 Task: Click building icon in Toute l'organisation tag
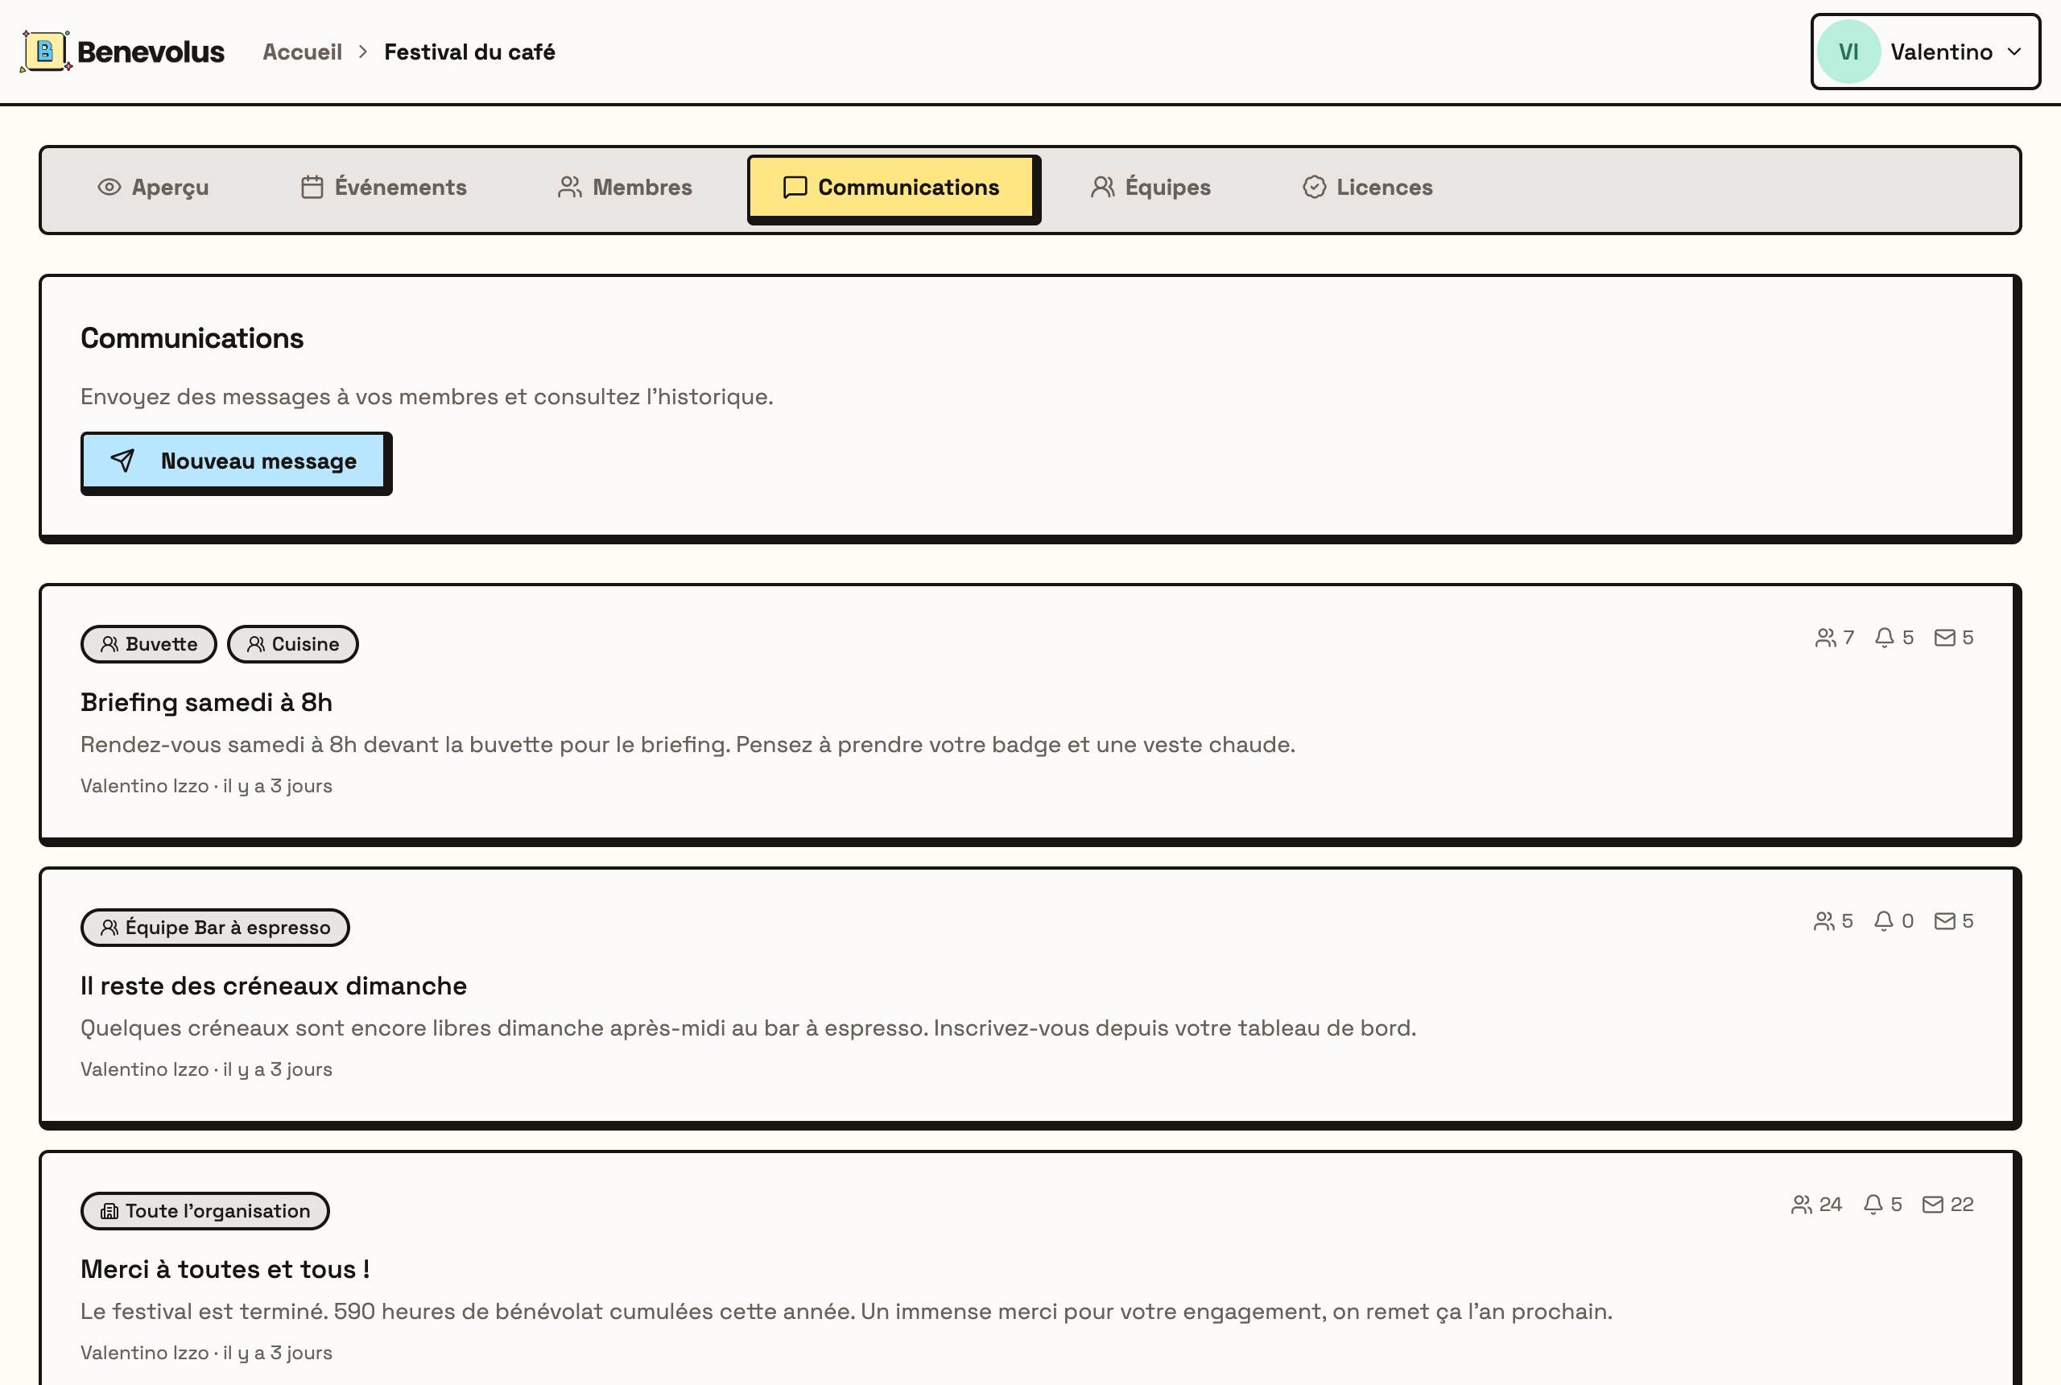(x=109, y=1211)
